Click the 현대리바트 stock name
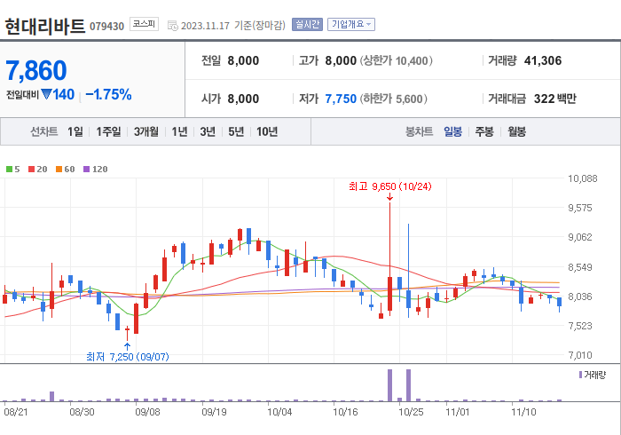This screenshot has width=621, height=435. pos(44,27)
